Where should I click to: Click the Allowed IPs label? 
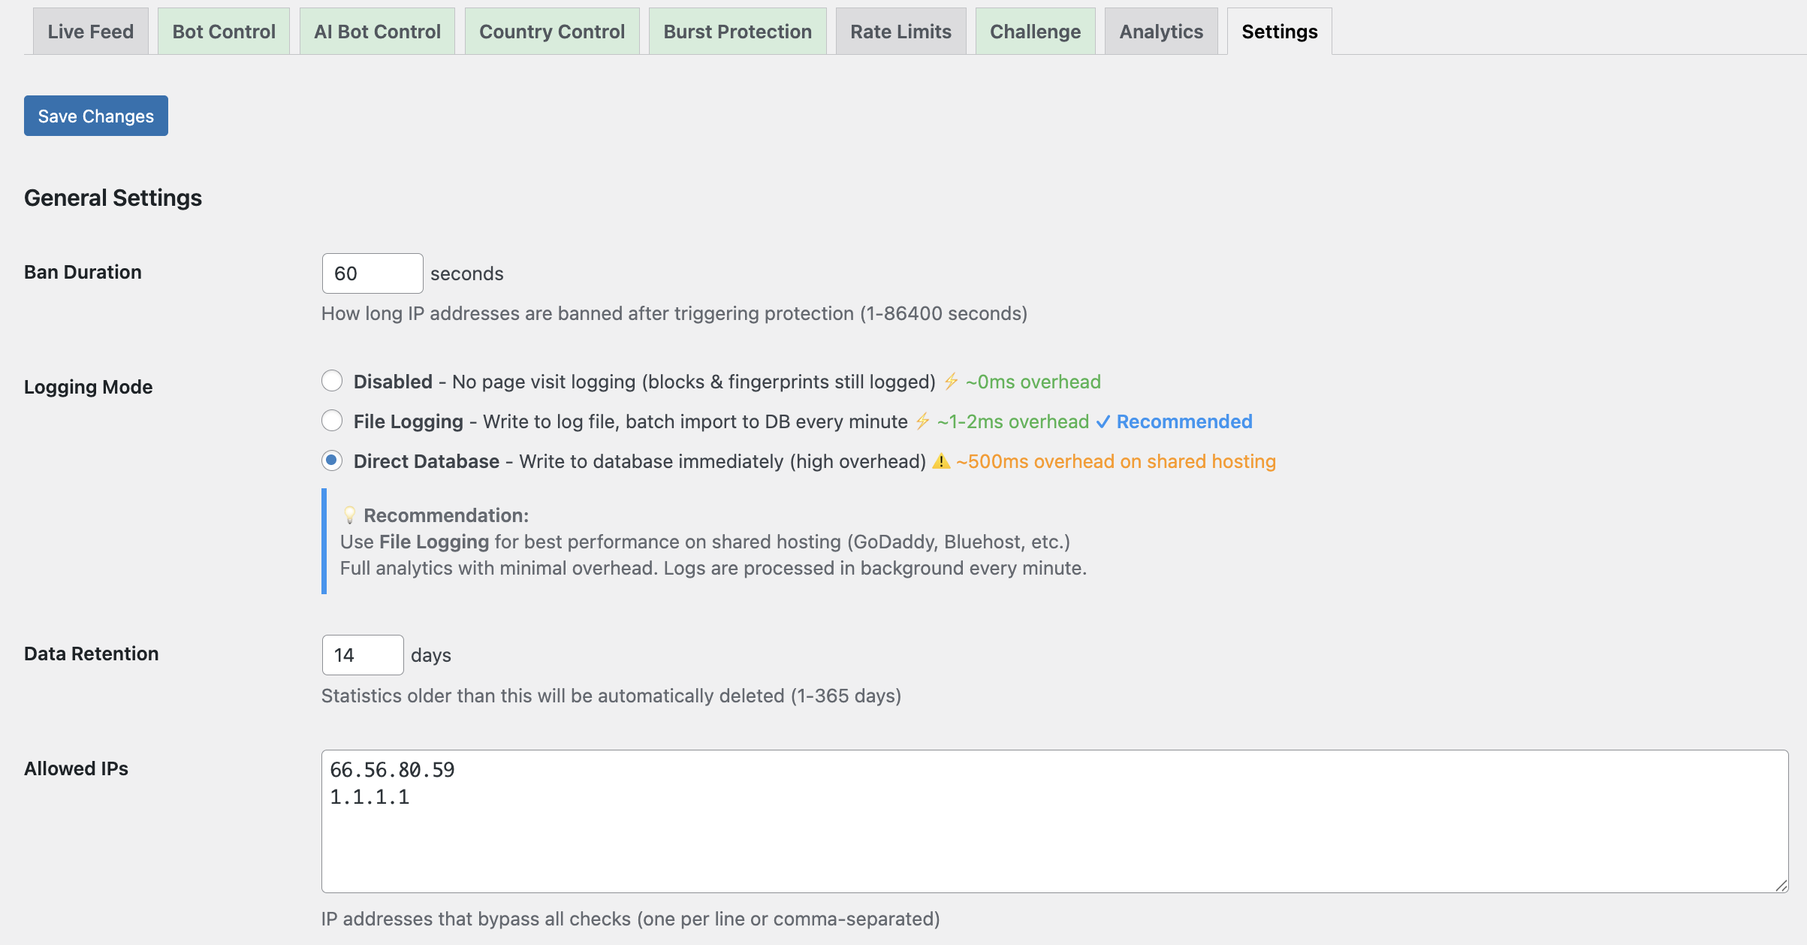click(76, 768)
